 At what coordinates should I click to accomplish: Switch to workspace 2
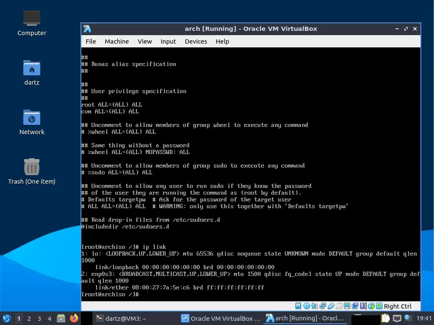[29, 319]
